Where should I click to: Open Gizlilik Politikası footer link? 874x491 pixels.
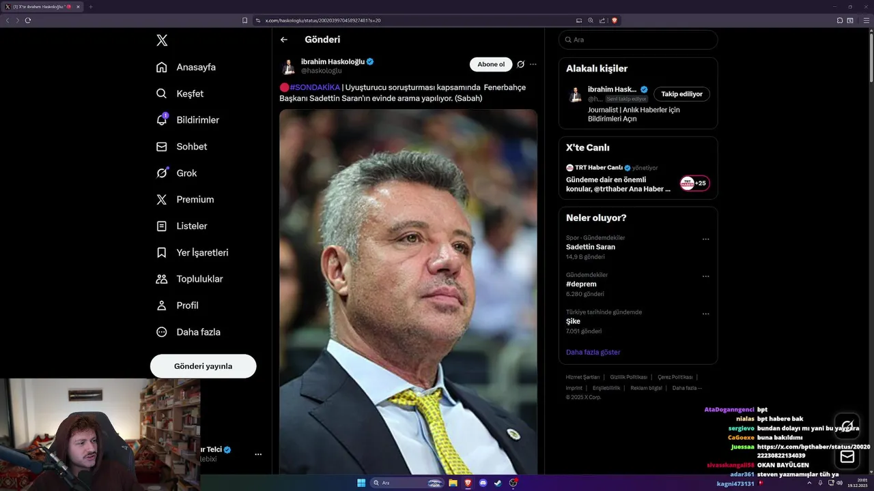click(628, 377)
